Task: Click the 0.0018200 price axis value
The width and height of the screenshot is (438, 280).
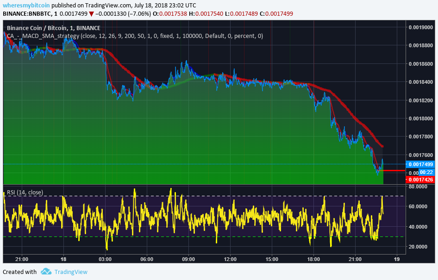Action: (x=421, y=100)
